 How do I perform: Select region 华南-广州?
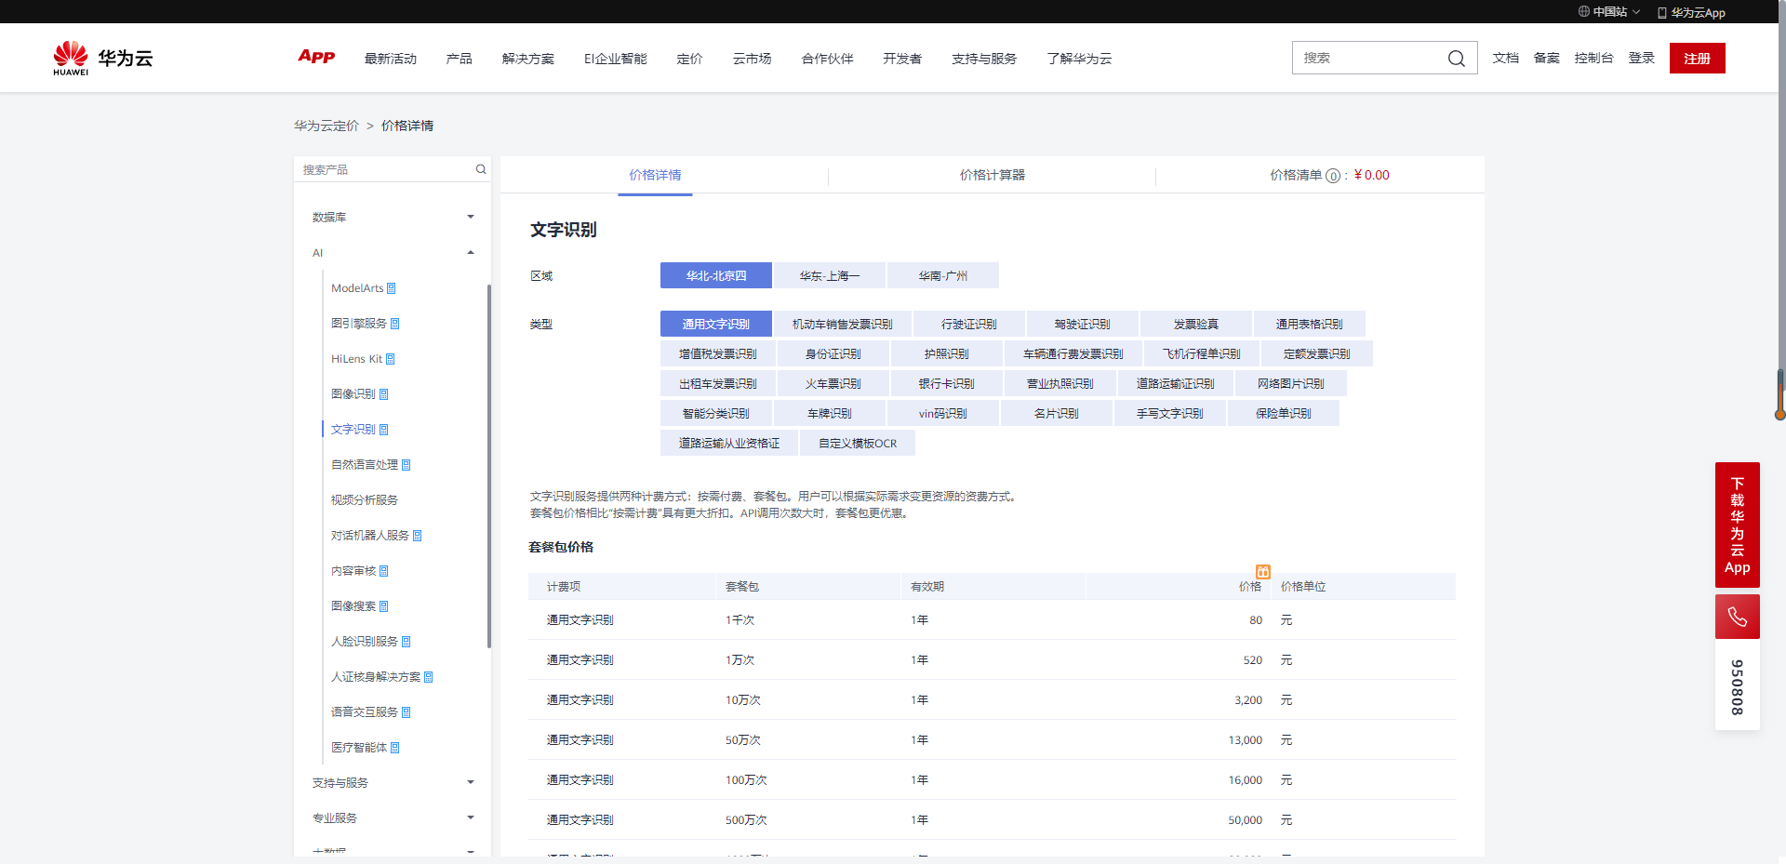pos(943,275)
